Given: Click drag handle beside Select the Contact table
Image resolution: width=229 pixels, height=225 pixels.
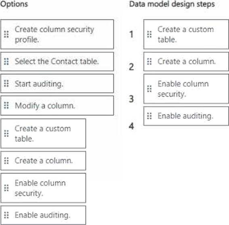Looking at the screenshot, I should coord(6,62).
